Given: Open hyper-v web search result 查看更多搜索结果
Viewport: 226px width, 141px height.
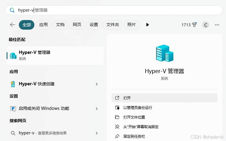Looking at the screenshot, I should 55,133.
